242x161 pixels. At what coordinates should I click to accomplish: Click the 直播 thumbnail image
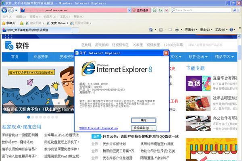coord(198,83)
